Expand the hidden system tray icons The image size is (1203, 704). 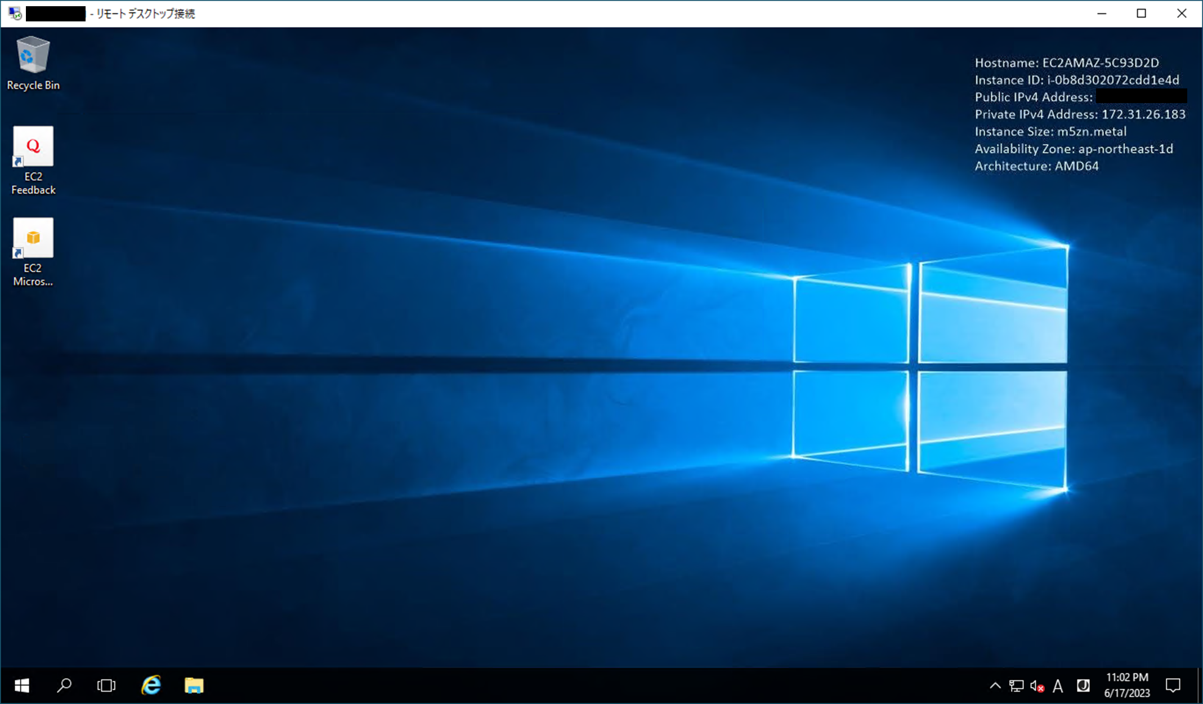tap(995, 685)
